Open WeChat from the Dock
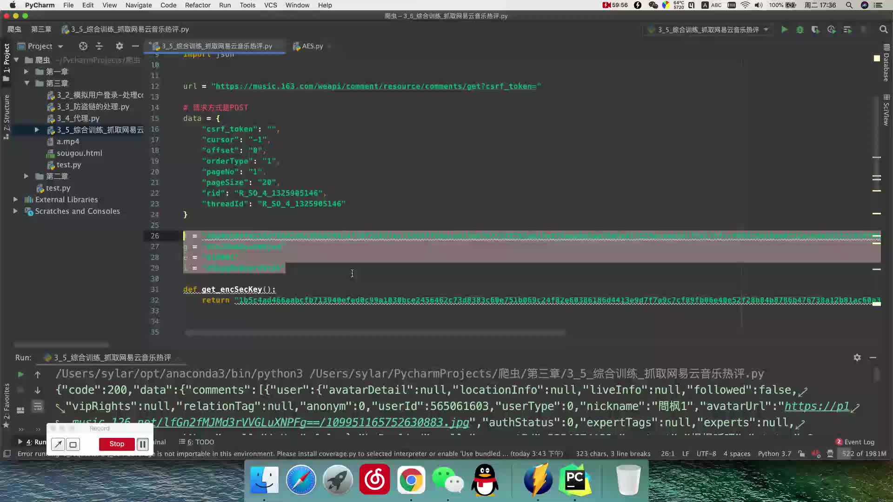 pos(448,480)
